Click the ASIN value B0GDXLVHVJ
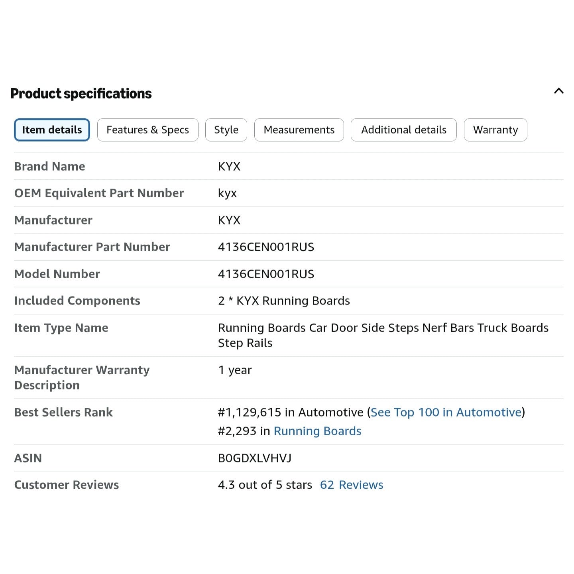574x574 pixels. click(255, 458)
